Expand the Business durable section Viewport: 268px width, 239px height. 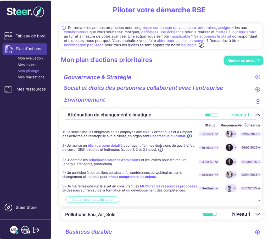point(258,232)
